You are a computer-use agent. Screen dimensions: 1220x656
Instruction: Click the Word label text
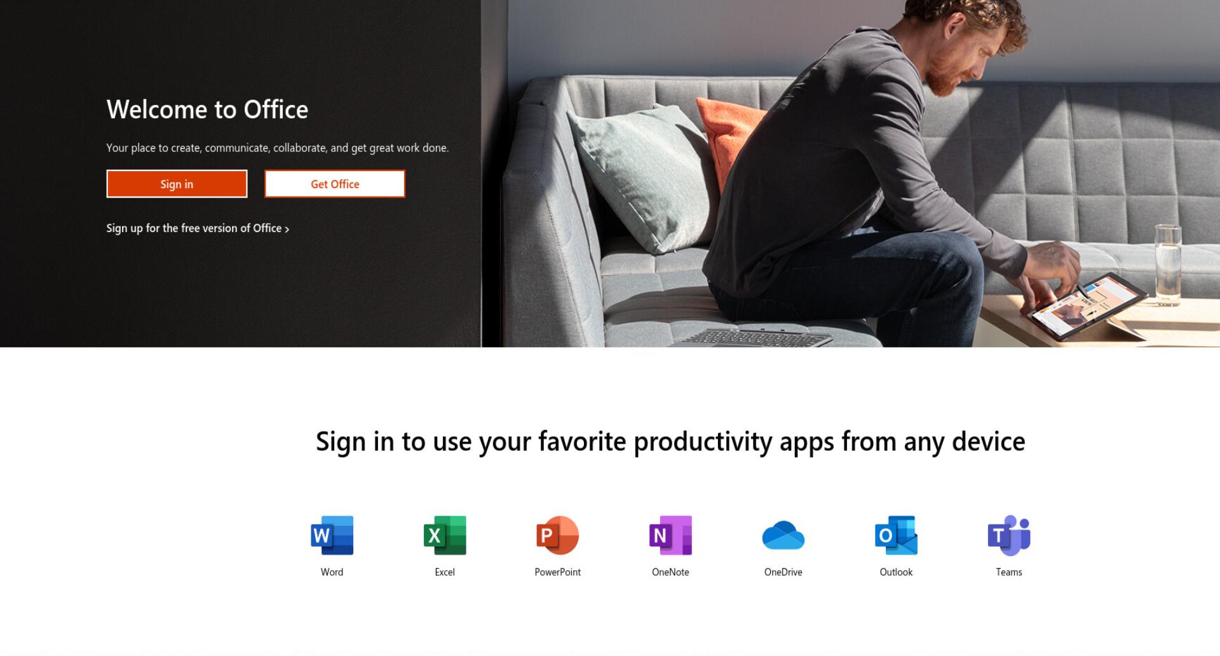[x=332, y=572]
